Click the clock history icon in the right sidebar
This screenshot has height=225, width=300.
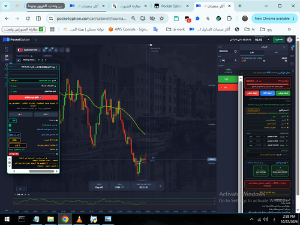click(x=292, y=64)
